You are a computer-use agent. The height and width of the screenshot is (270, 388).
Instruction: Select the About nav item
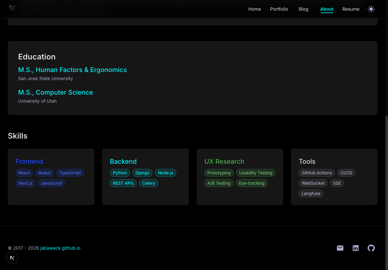(327, 9)
